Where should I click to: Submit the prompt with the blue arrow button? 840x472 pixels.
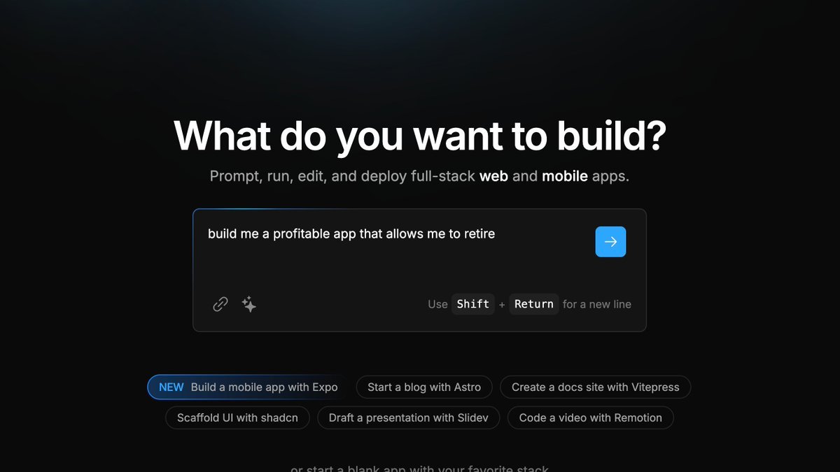point(610,242)
